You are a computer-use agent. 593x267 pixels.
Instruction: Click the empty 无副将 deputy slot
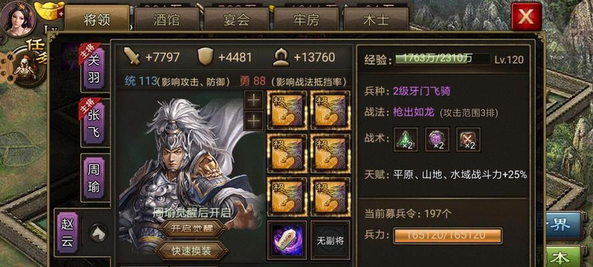(x=330, y=240)
